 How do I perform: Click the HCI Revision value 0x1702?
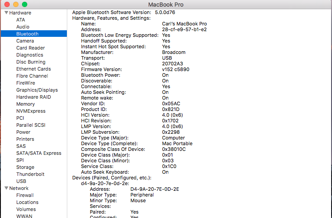coord(170,121)
